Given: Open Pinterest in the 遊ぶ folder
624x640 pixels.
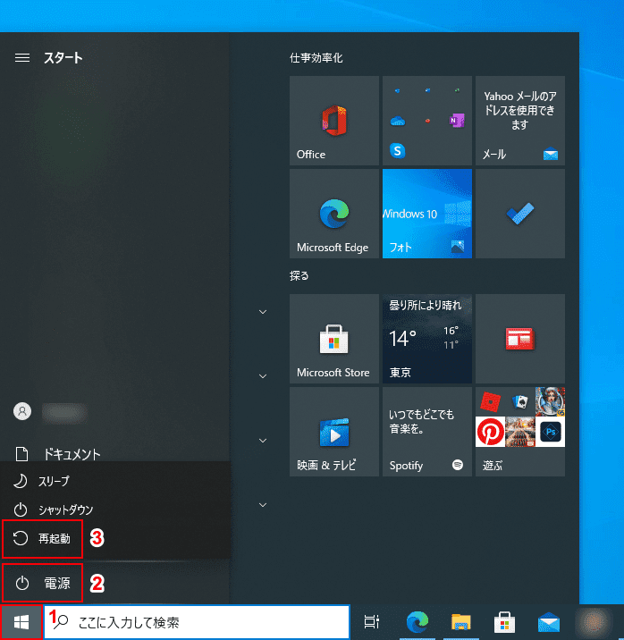Looking at the screenshot, I should click(x=490, y=432).
